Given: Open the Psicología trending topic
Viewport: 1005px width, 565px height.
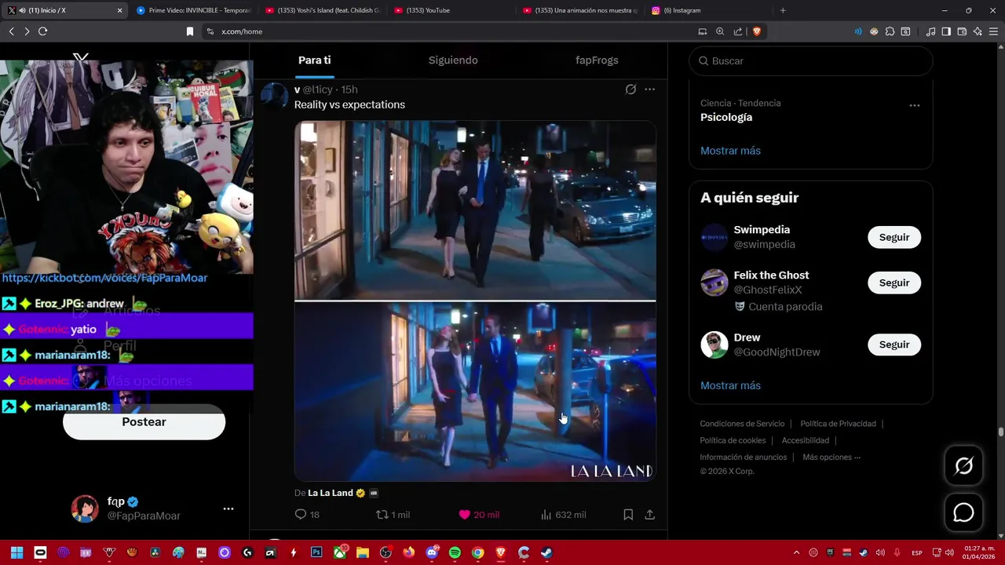Looking at the screenshot, I should coord(726,117).
